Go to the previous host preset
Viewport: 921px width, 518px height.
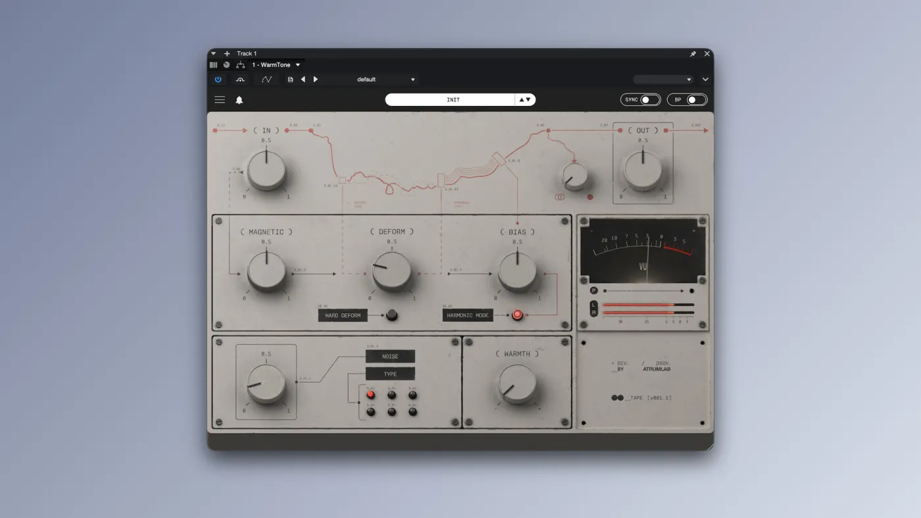(303, 80)
